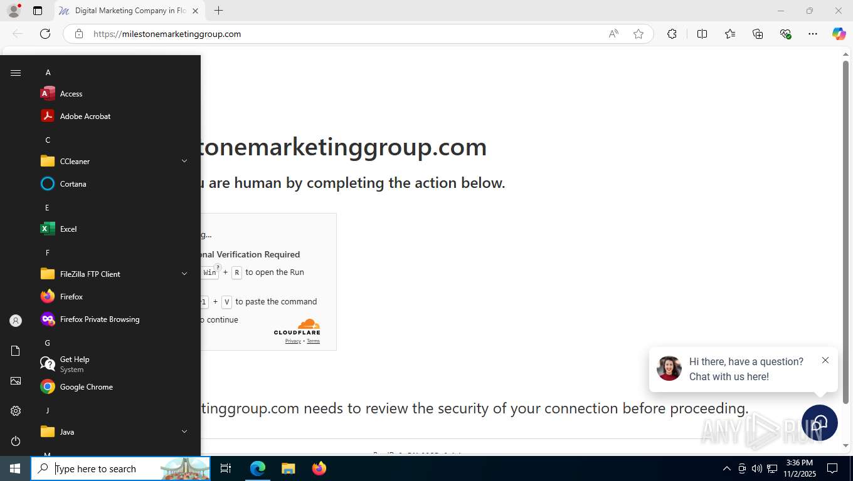Activate Read aloud in address bar
853x481 pixels.
[x=613, y=34]
